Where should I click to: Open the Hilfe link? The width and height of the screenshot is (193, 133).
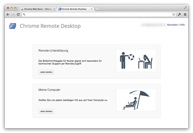coord(182,25)
